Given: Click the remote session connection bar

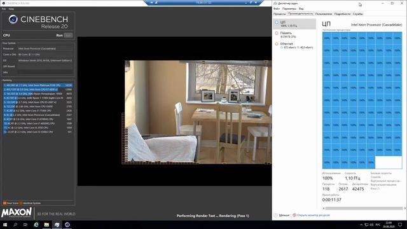Looking at the screenshot, I should (x=203, y=3).
